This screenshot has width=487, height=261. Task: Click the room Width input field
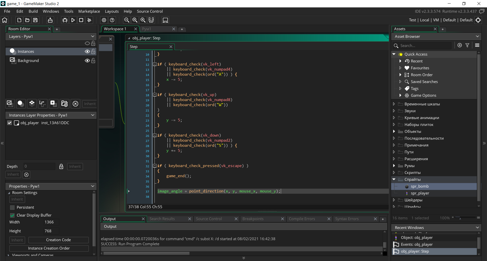[x=51, y=222]
